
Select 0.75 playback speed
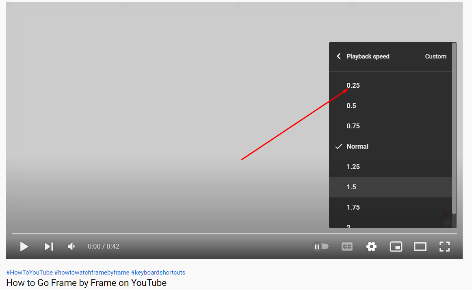(390, 126)
